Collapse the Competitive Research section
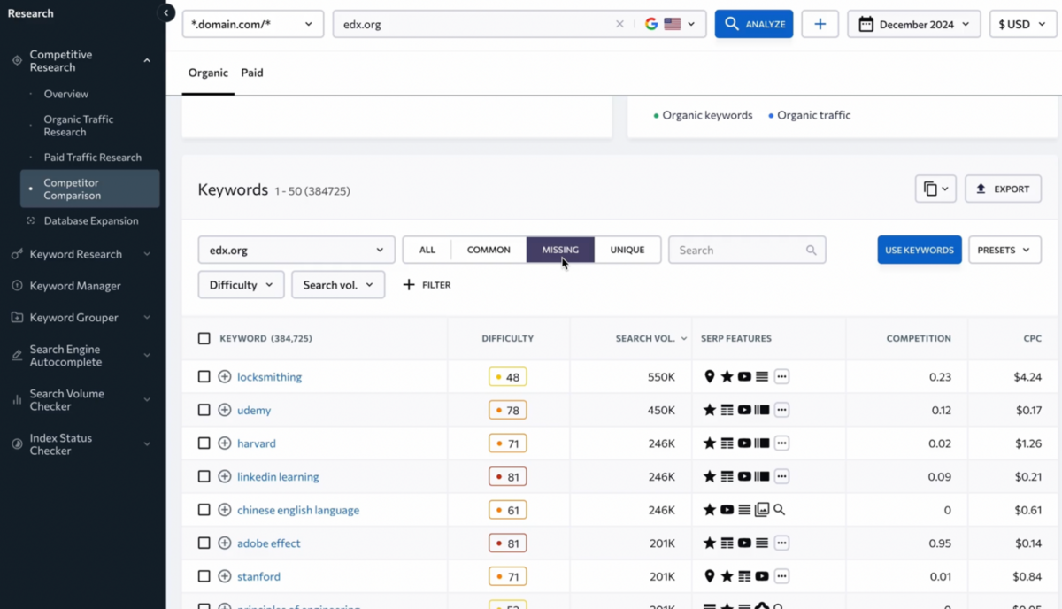1062x609 pixels. (147, 61)
